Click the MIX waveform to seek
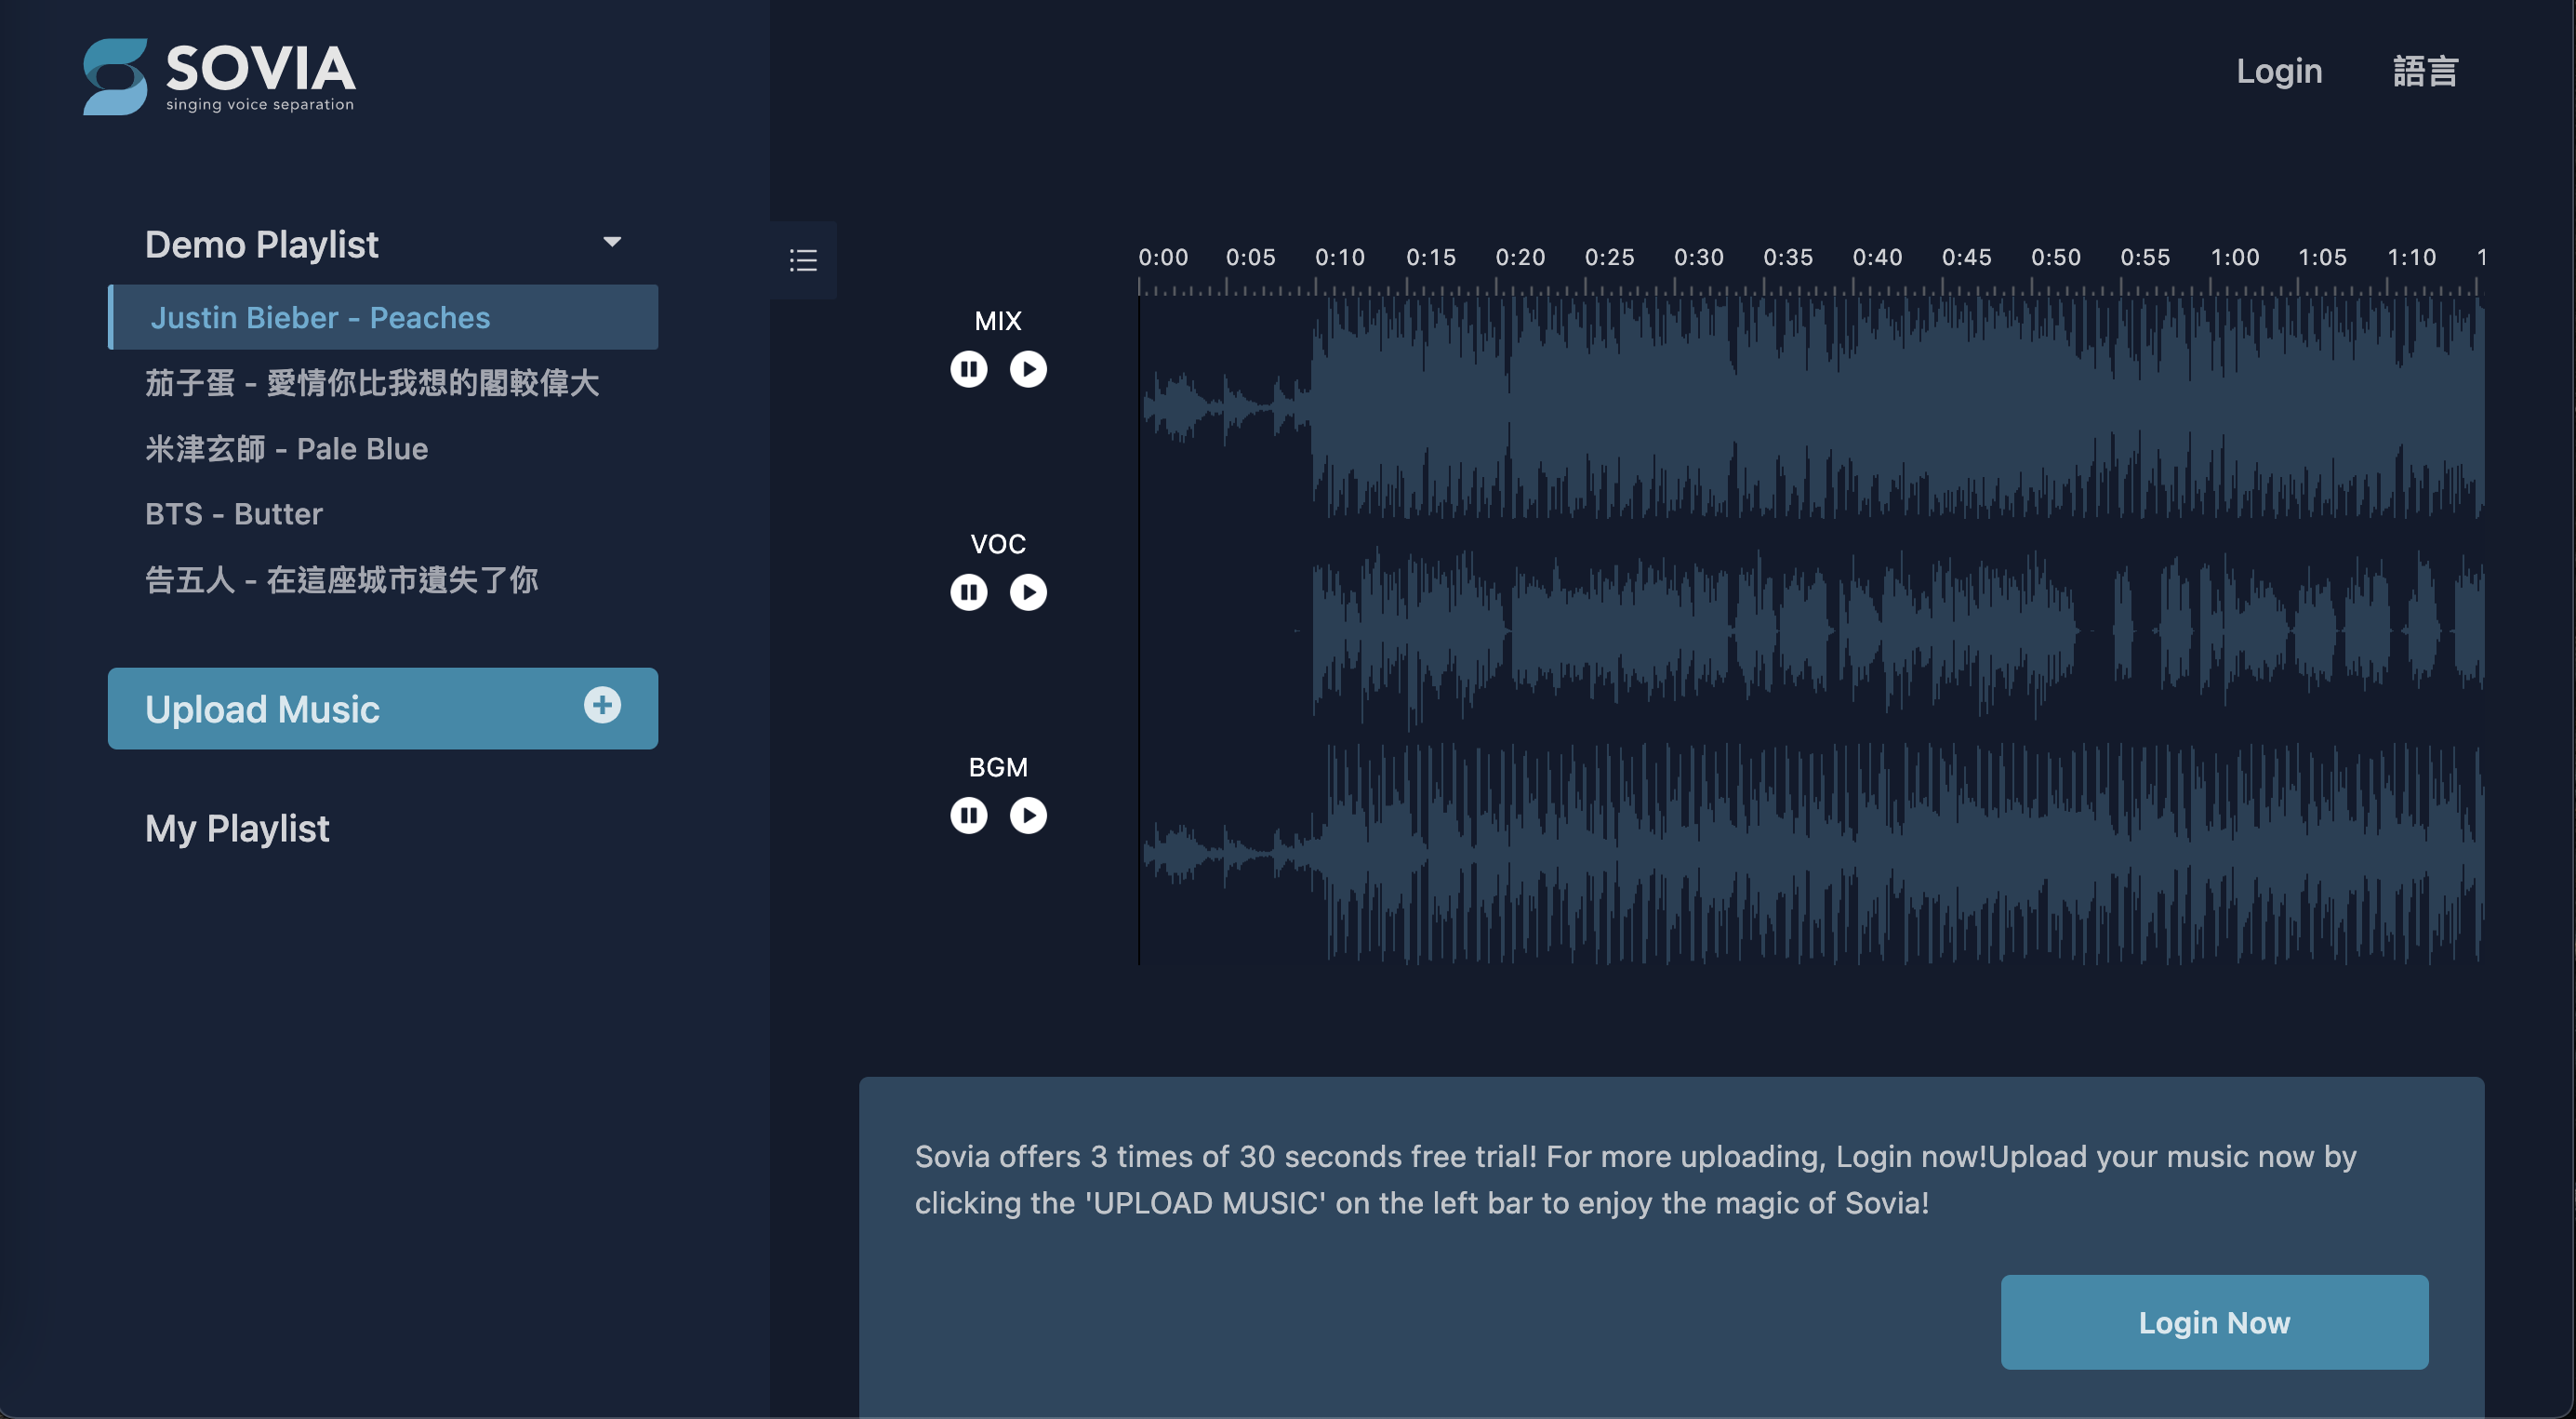Viewport: 2576px width, 1419px height. coord(1811,408)
